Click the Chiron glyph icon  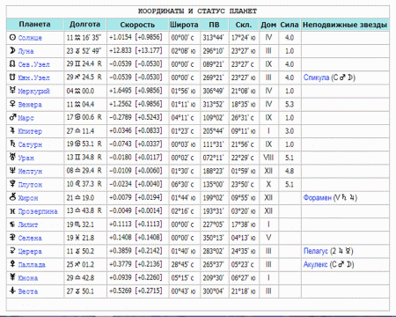pos(12,197)
